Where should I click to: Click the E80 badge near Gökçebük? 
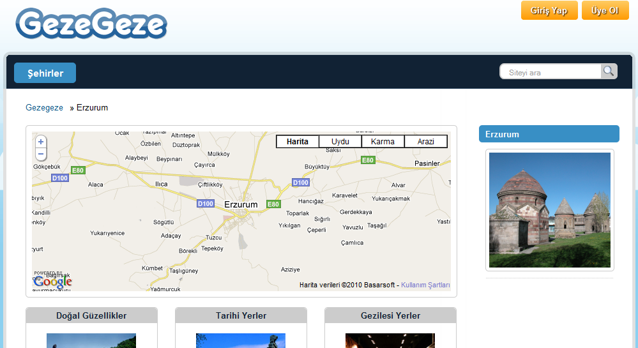[78, 170]
